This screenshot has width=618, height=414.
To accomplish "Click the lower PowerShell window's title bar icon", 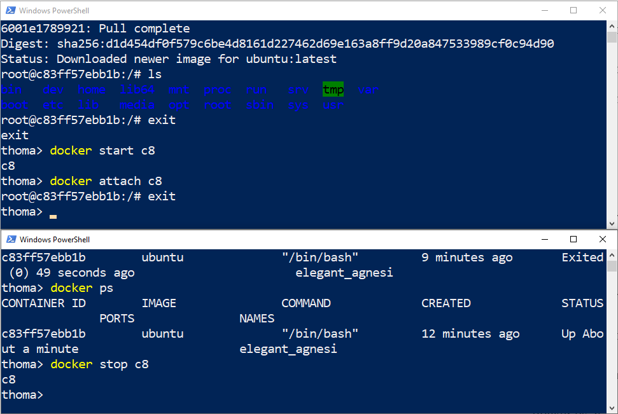I will tap(10, 240).
